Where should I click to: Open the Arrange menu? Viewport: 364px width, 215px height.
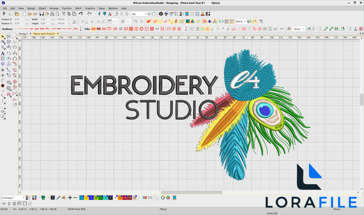54,8
